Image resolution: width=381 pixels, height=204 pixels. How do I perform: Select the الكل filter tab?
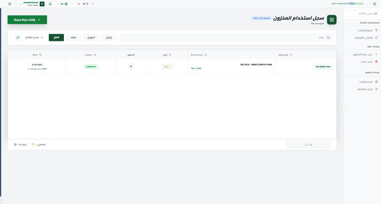[x=56, y=37]
